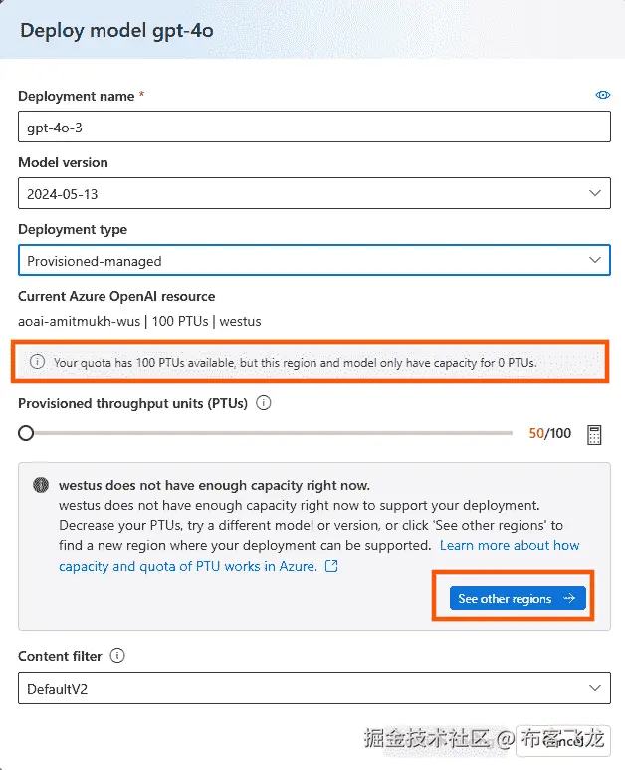Click the 50/100 PTU value
625x770 pixels.
[549, 434]
